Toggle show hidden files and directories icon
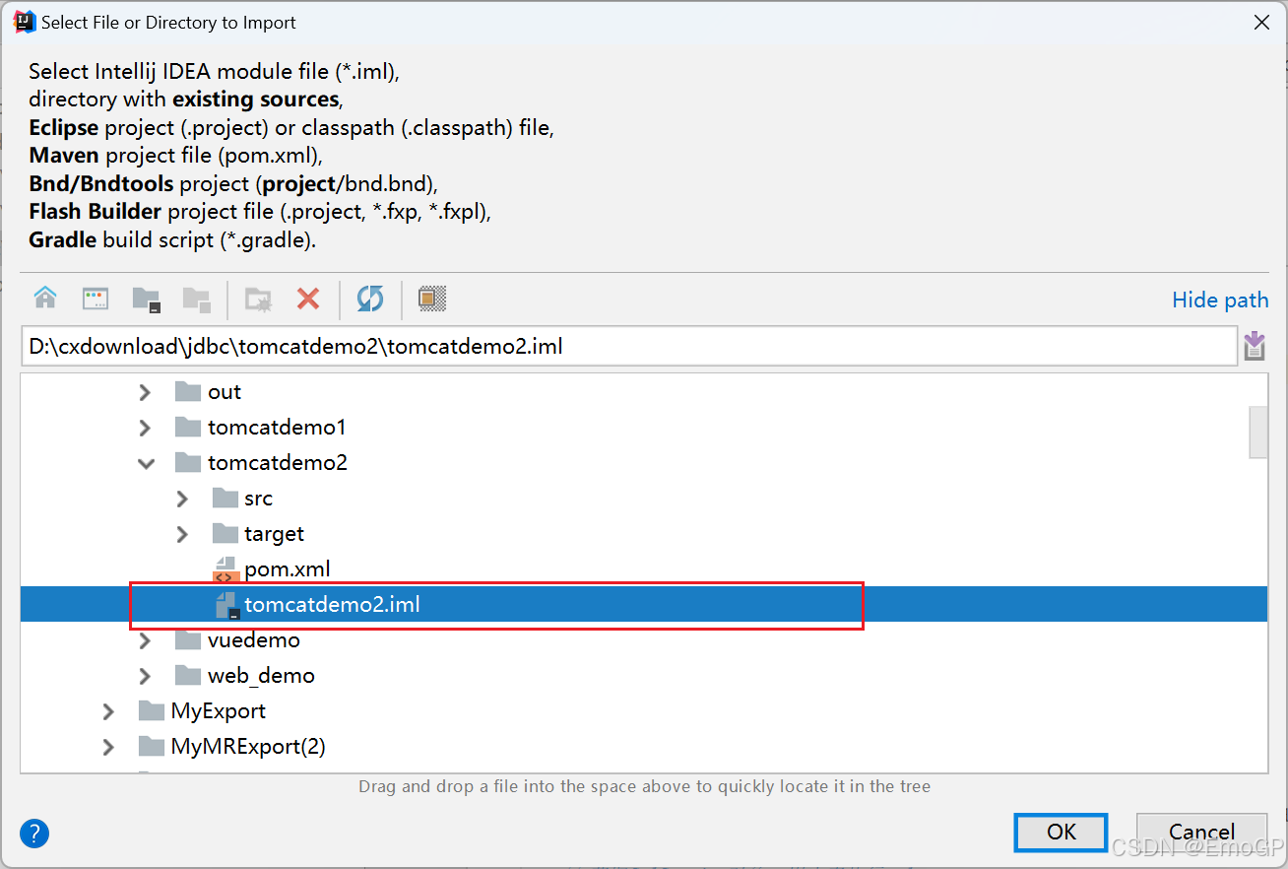Viewport: 1288px width, 869px height. 432,299
